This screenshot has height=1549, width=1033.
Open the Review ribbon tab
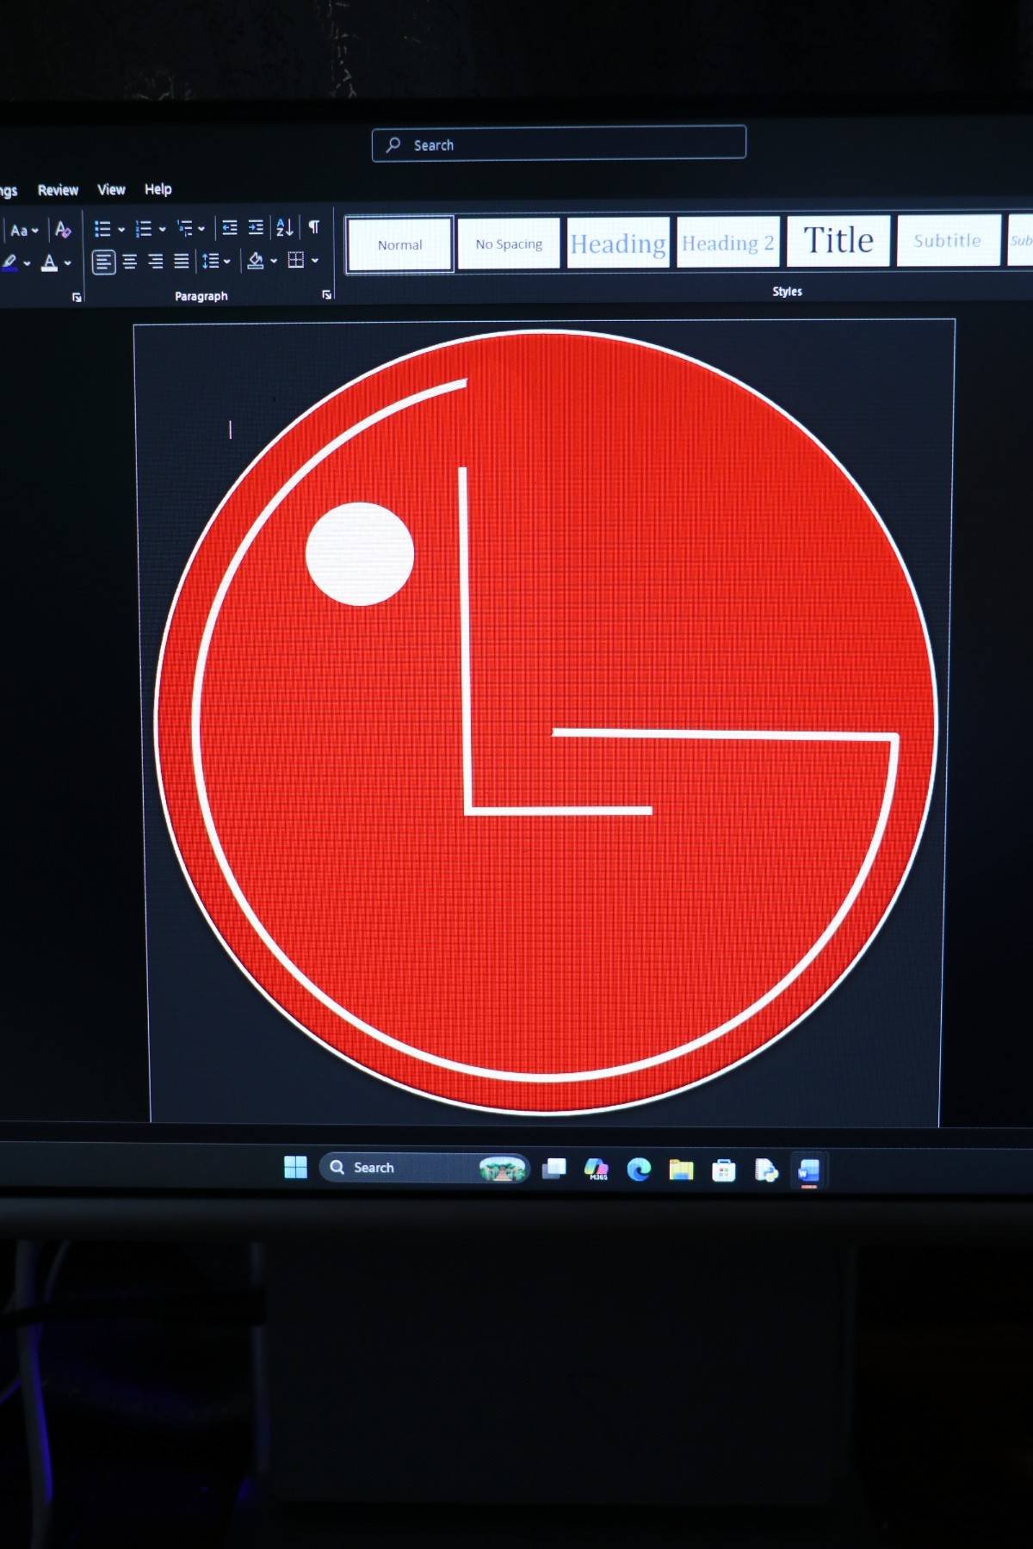tap(58, 190)
